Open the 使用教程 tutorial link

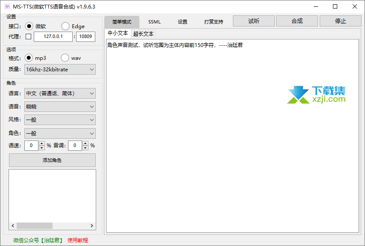click(78, 240)
